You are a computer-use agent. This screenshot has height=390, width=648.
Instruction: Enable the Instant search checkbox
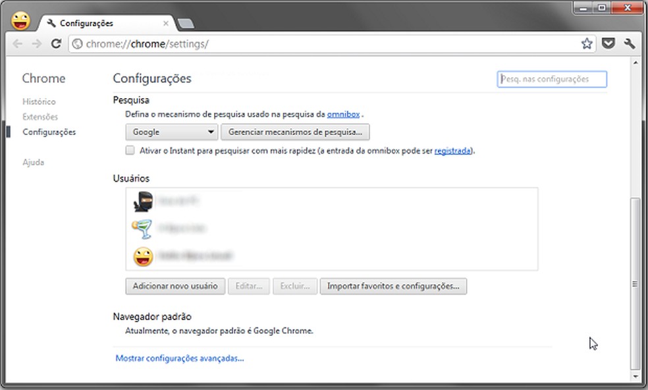(130, 150)
